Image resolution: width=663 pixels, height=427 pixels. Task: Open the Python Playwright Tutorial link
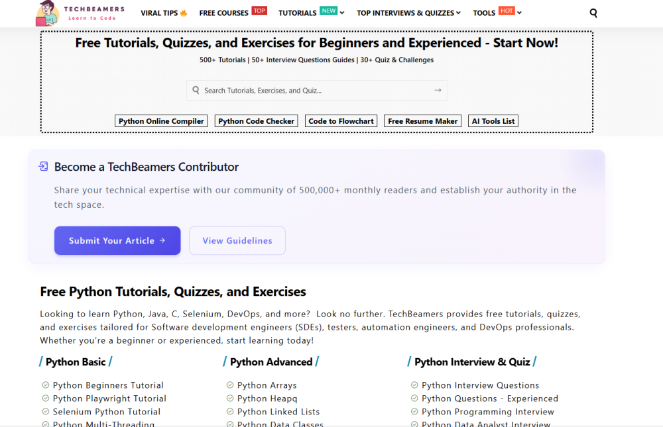point(109,399)
